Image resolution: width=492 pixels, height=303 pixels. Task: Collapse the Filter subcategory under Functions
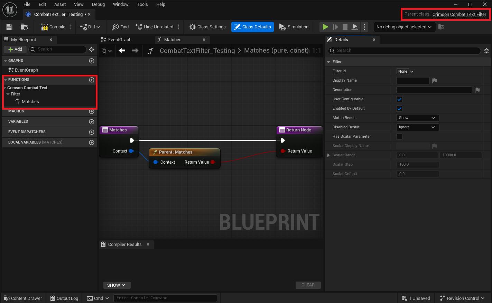pyautogui.click(x=8, y=94)
